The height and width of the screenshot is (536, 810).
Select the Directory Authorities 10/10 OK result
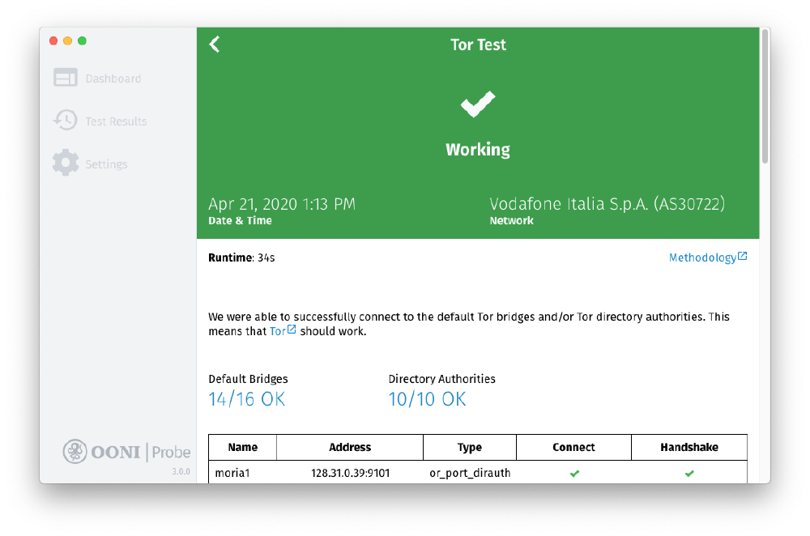coord(427,398)
